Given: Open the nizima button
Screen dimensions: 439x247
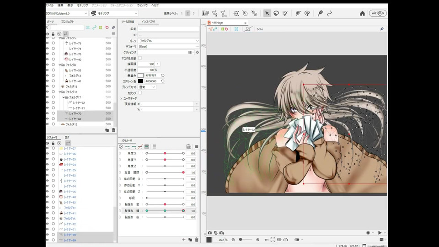Looking at the screenshot, I should point(378,13).
